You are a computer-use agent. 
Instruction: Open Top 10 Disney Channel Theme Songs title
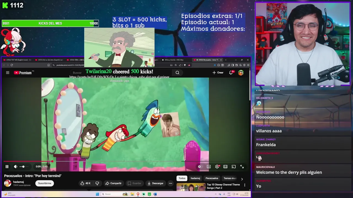(x=223, y=186)
